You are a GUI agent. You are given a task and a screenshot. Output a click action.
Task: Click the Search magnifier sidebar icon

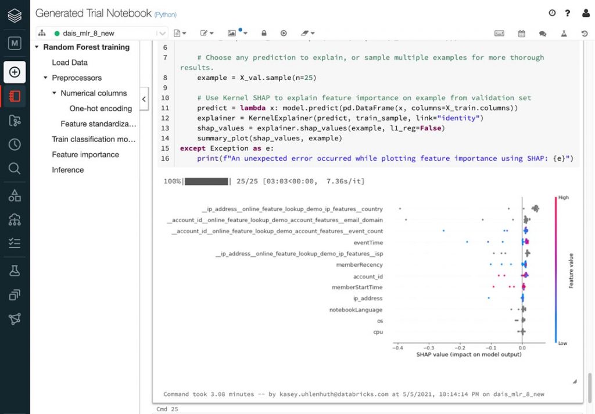point(15,169)
